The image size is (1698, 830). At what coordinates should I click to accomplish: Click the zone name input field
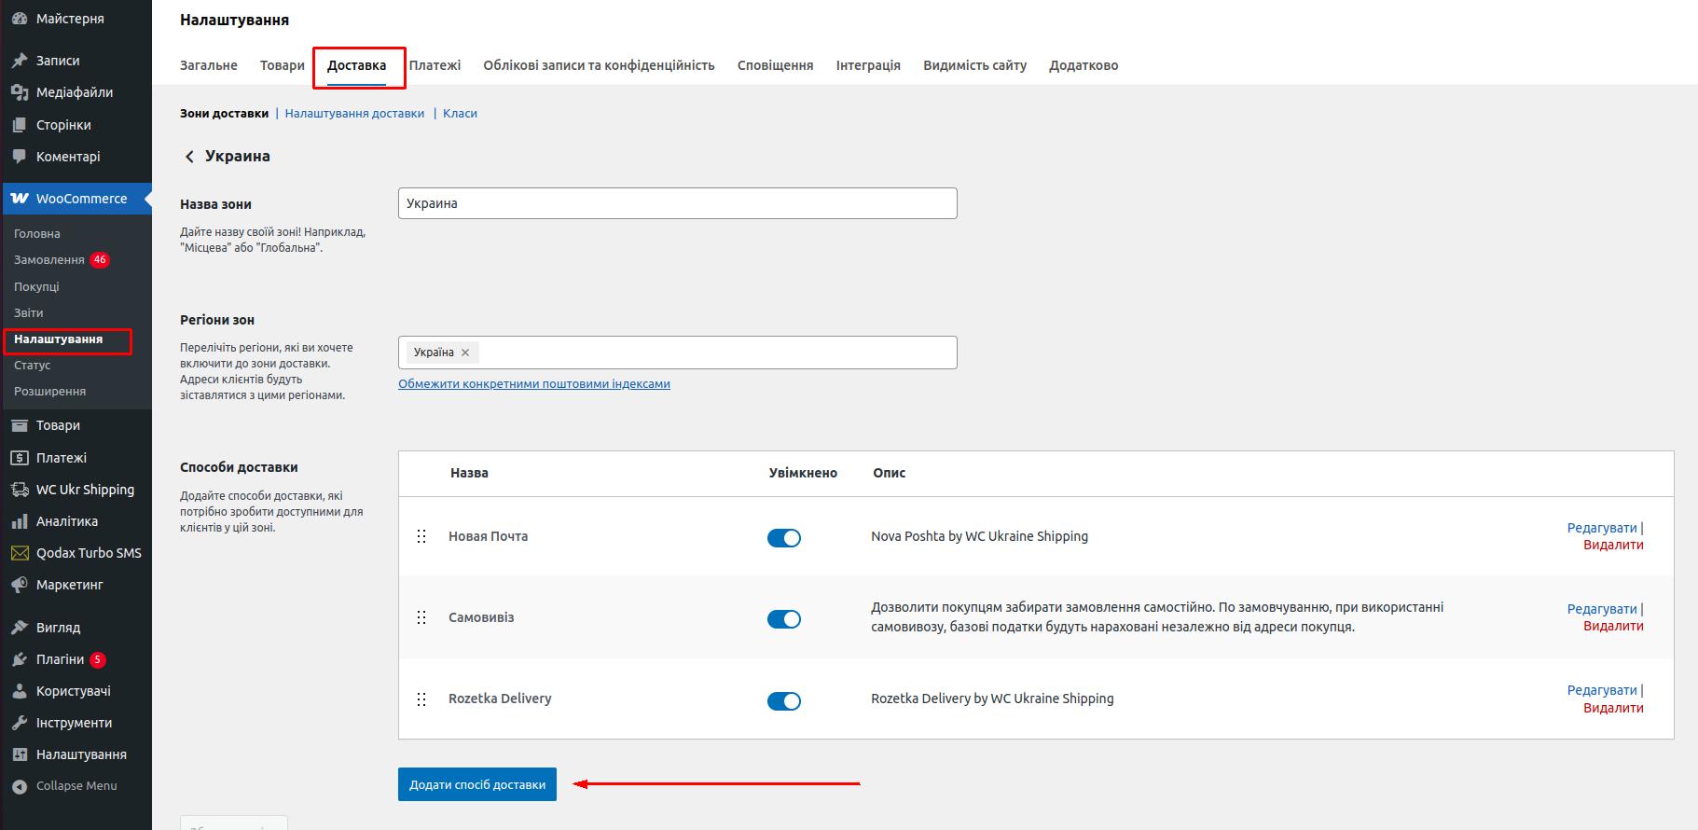pyautogui.click(x=677, y=203)
